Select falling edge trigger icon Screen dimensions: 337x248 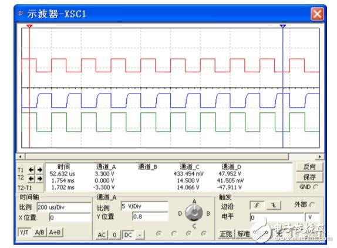click(x=274, y=205)
